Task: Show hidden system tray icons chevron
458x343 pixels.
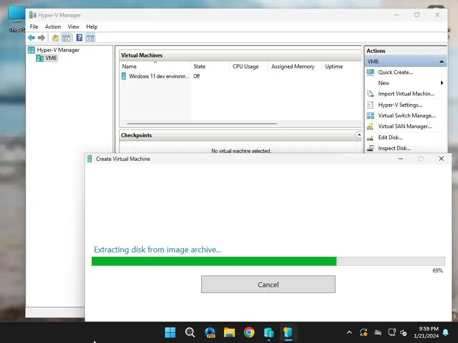Action: pyautogui.click(x=349, y=332)
